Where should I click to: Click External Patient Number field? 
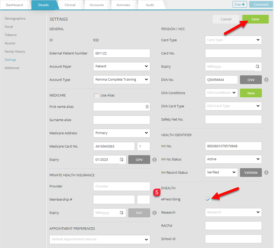point(122,53)
